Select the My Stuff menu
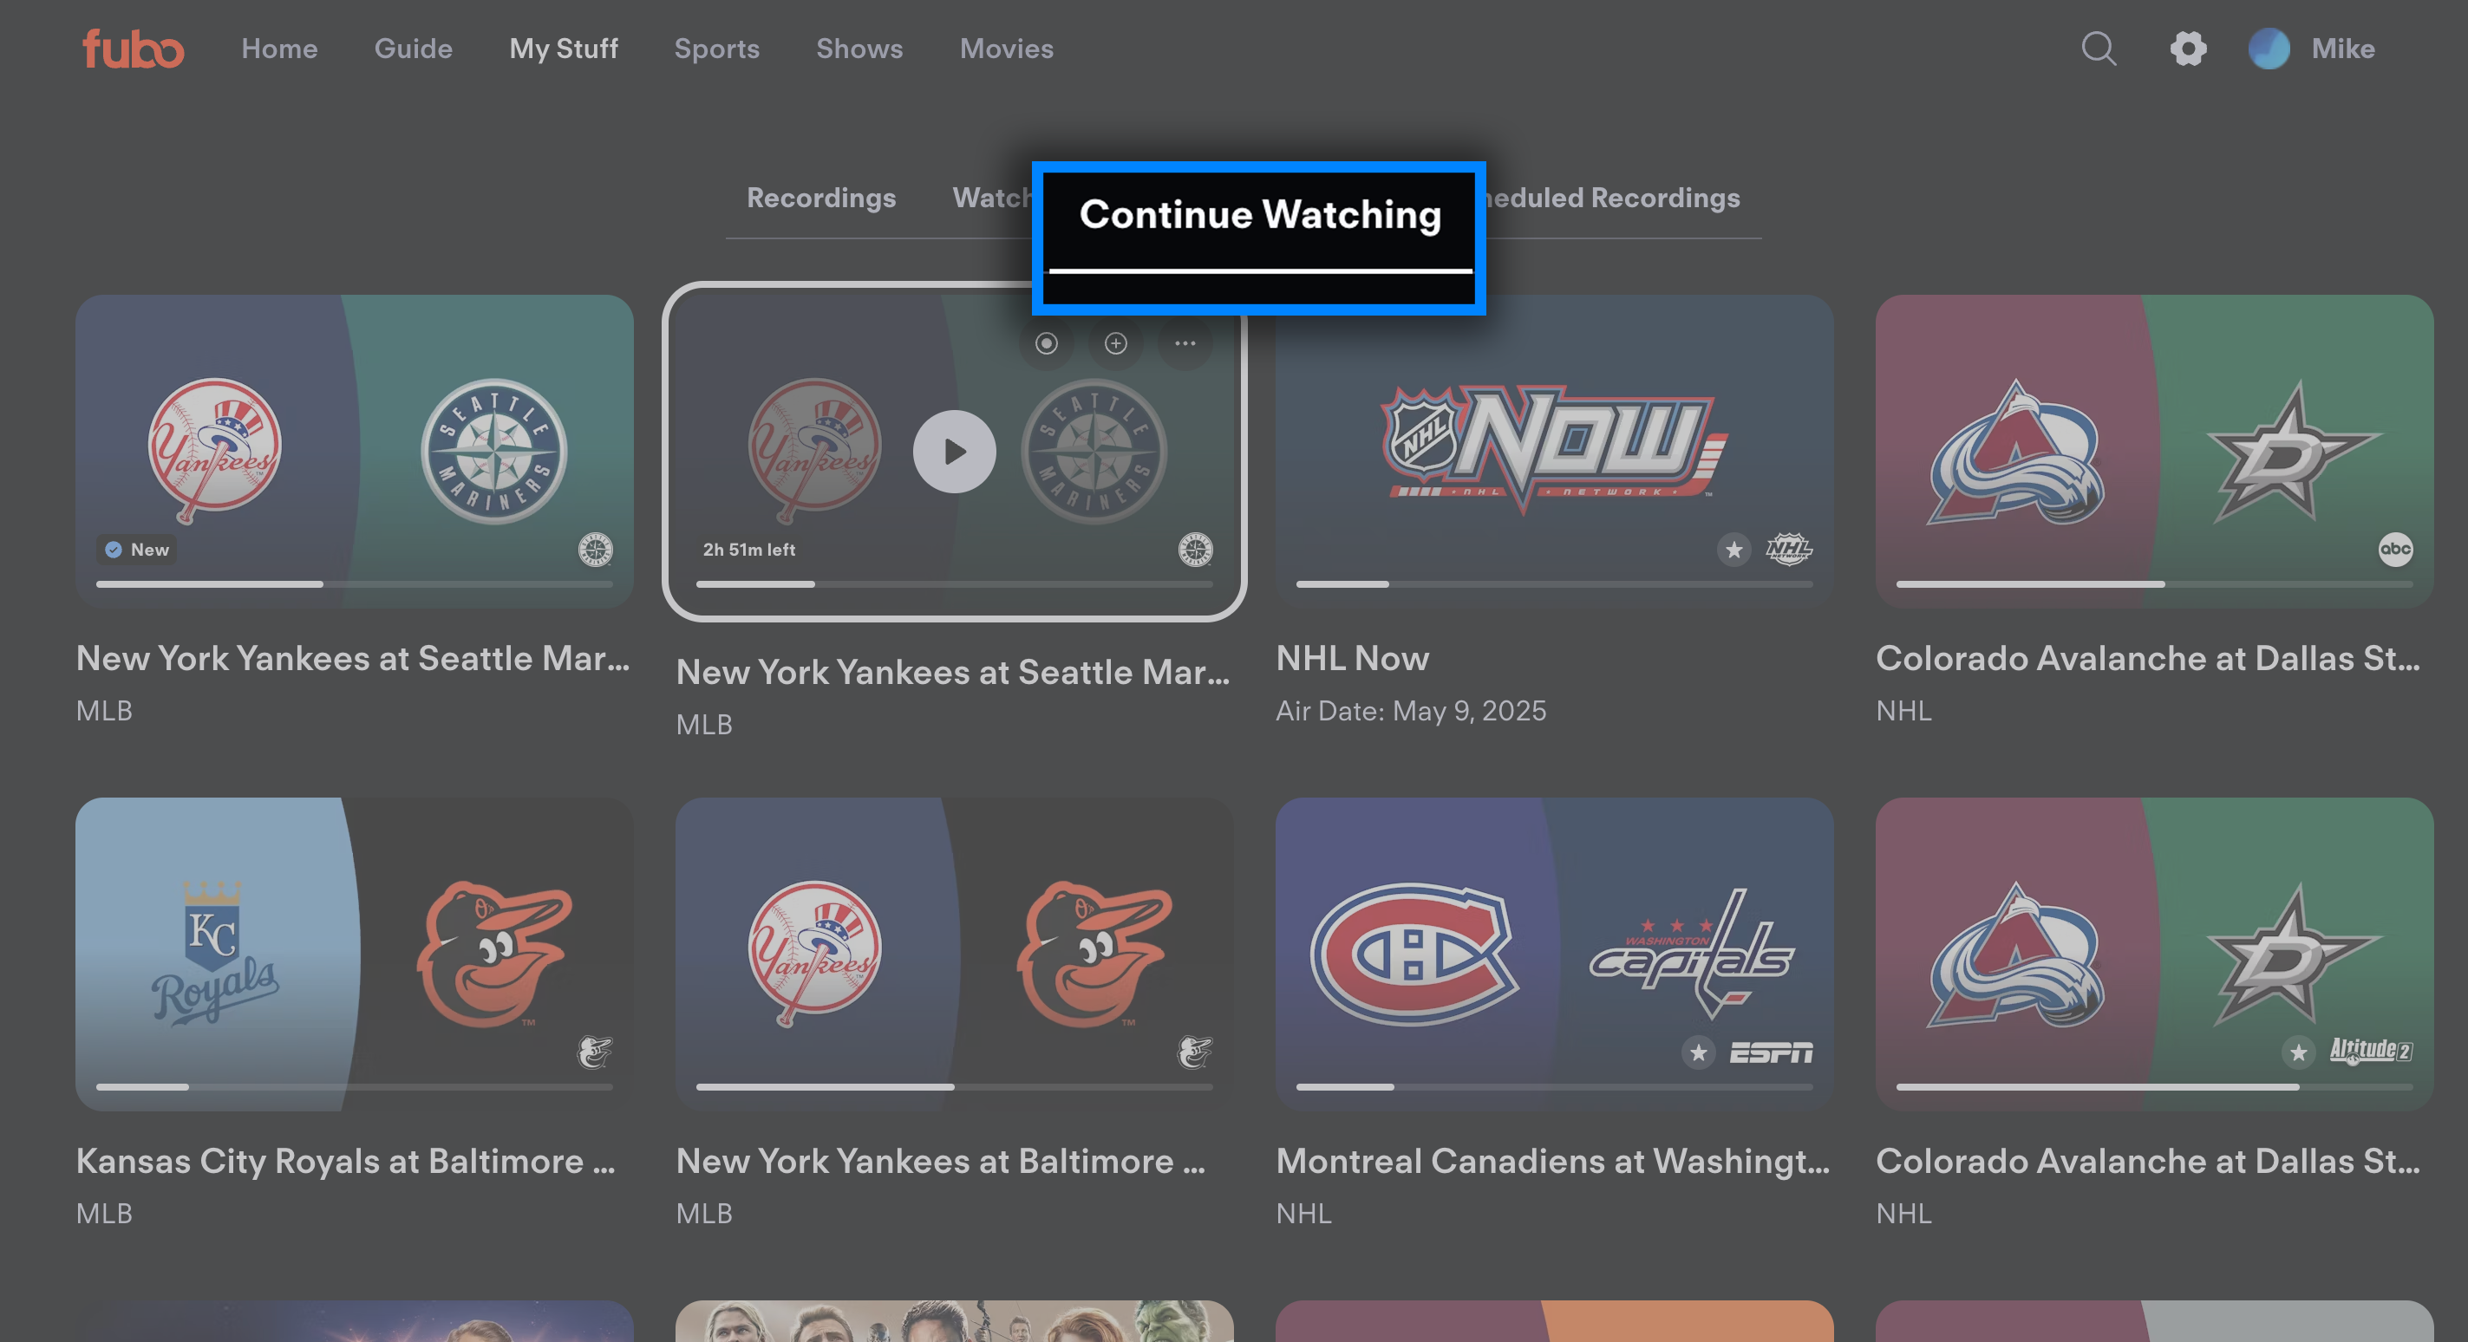2468x1342 pixels. (x=564, y=49)
